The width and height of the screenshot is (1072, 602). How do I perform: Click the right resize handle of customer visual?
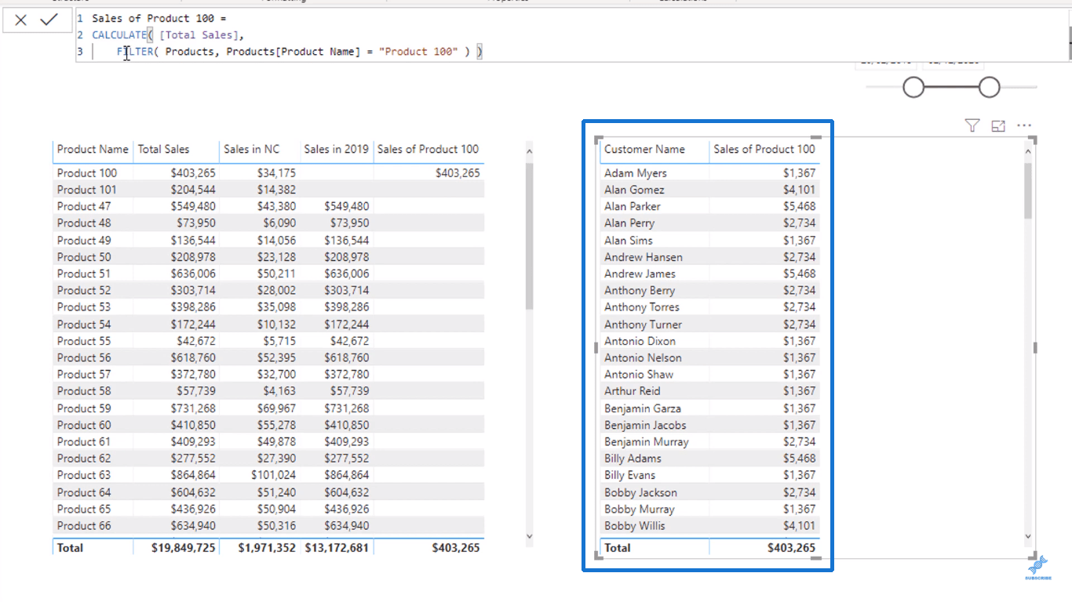(1035, 347)
